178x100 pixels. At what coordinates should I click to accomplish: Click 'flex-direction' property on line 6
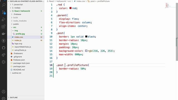point(69,22)
